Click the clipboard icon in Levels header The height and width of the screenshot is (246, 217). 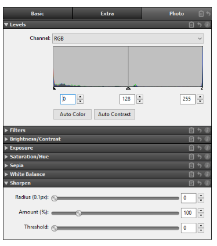pos(191,25)
